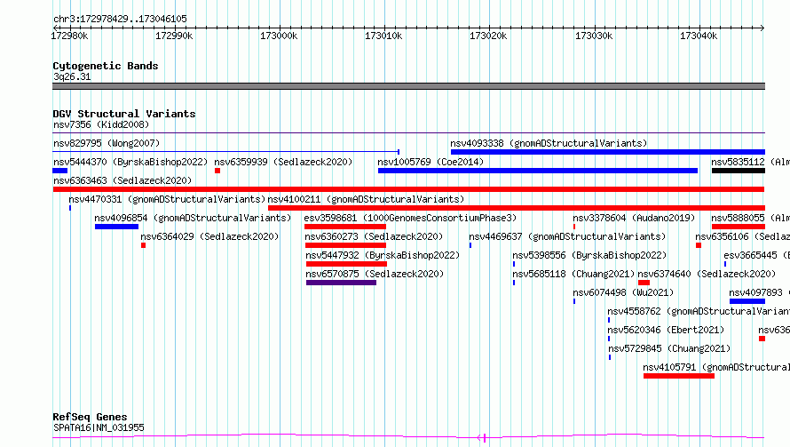Screen dimensions: 790x447
Task: Click the RefSeq Genes track title
Action: pos(91,418)
